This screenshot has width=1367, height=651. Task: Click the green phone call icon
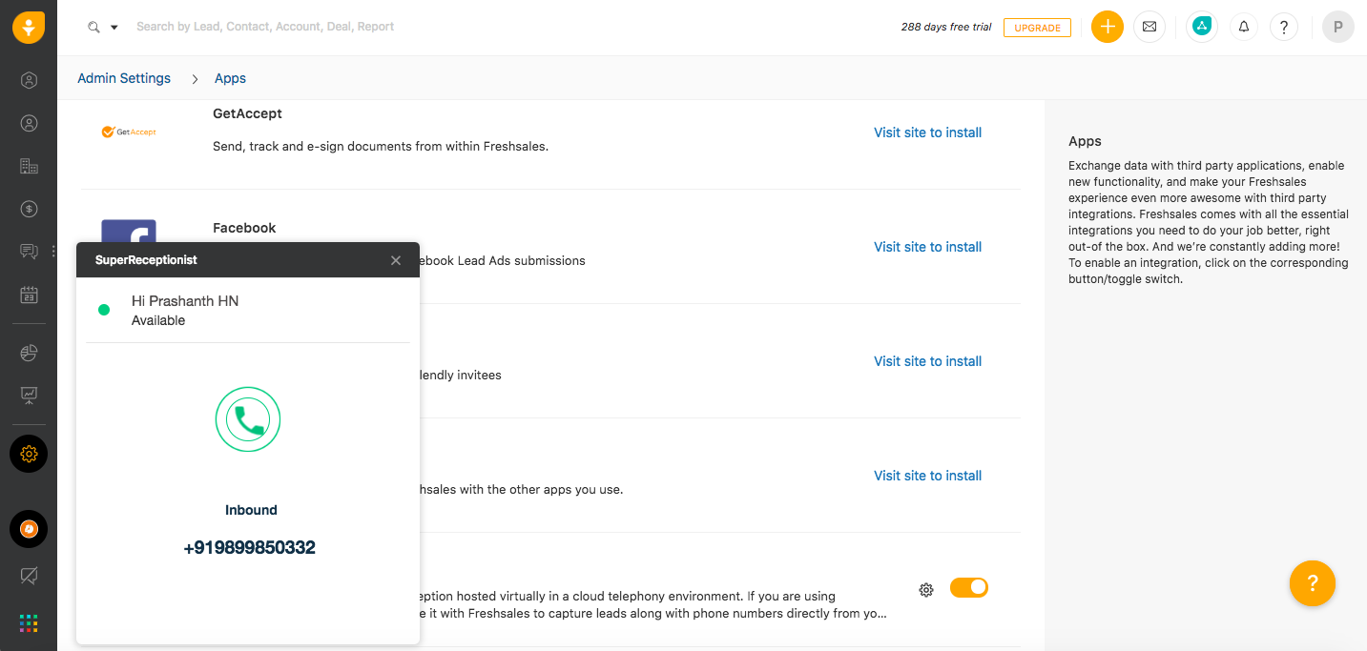[x=248, y=419]
